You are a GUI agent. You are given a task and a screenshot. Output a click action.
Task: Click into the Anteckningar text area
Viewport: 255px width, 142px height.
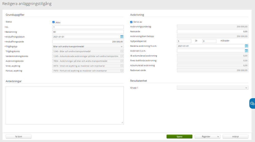pos(65,105)
